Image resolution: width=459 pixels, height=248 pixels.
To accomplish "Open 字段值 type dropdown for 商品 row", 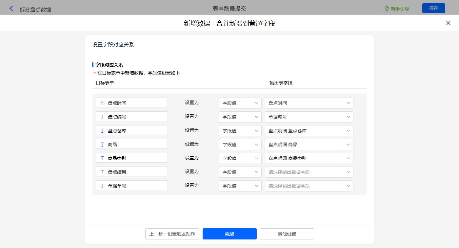I will [240, 145].
